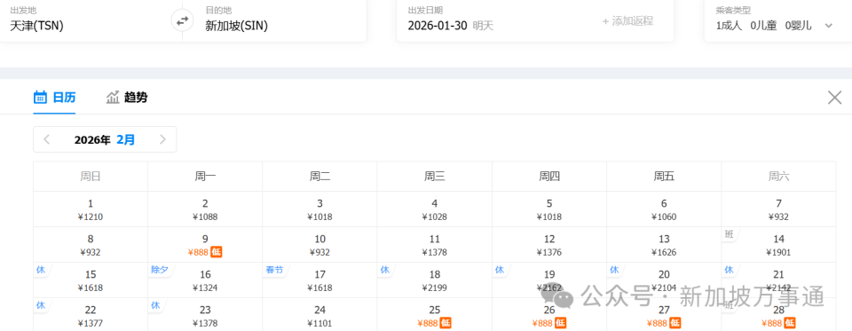Select February 20 priced ¥2104
This screenshot has height=331, width=852.
[664, 280]
